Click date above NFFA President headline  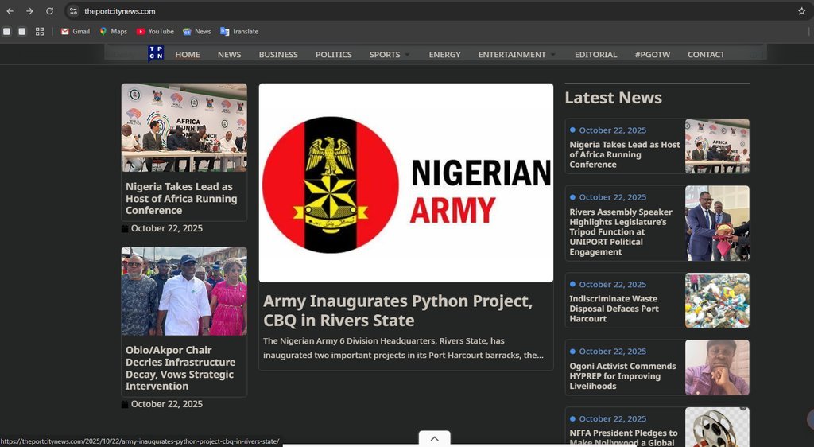tap(613, 418)
